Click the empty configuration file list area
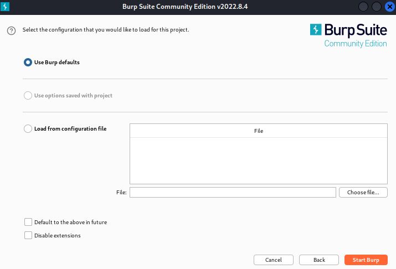 coord(259,161)
